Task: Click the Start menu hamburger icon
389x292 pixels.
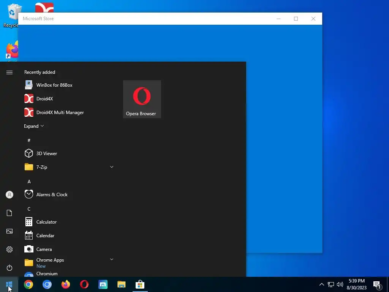Action: click(9, 72)
